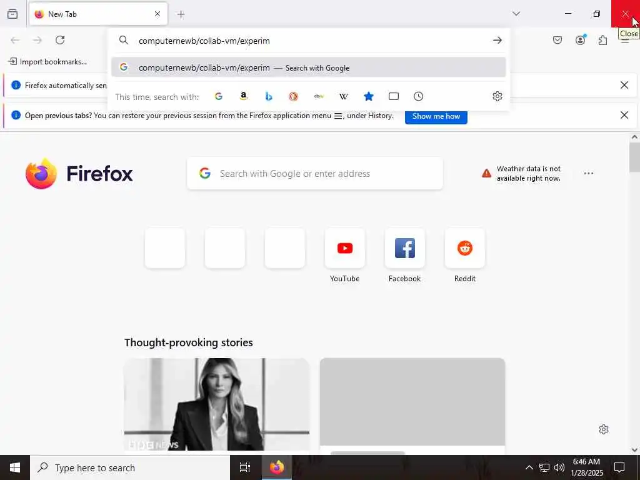Search this time with eBay icon
640x480 pixels.
point(319,96)
